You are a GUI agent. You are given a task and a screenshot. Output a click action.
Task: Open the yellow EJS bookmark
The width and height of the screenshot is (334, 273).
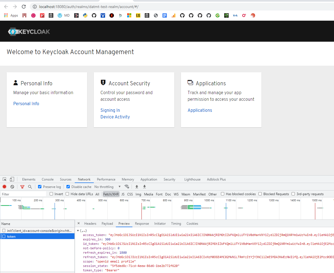(138, 15)
